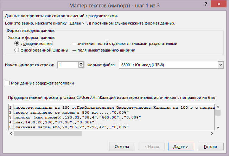Click the vertical preview scrollbar thumb
The image size is (229, 156).
[x=218, y=113]
